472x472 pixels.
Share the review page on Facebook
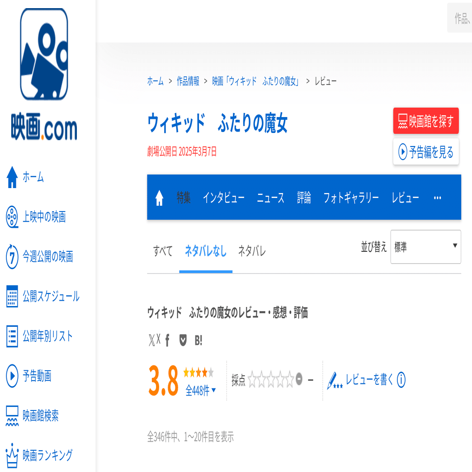[167, 340]
